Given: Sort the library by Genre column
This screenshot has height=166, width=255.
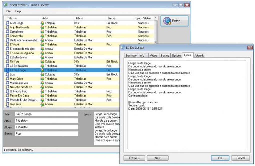Looking at the screenshot, I should coord(119,18).
